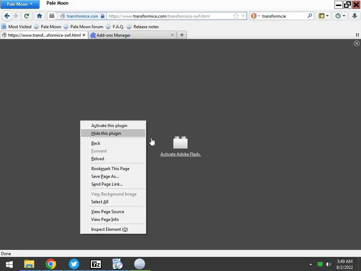Close the Add-ons Manager tab
Image resolution: width=361 pixels, height=271 pixels.
(x=172, y=35)
